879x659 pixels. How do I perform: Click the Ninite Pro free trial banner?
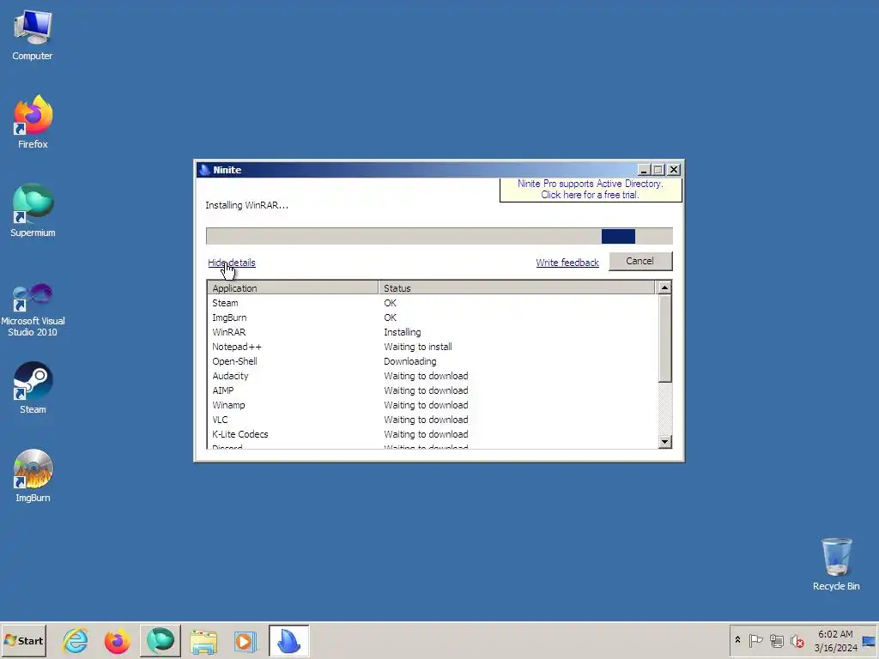click(x=591, y=190)
